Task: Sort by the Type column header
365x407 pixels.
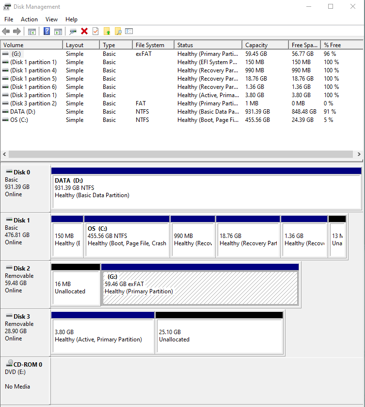Action: click(x=116, y=45)
